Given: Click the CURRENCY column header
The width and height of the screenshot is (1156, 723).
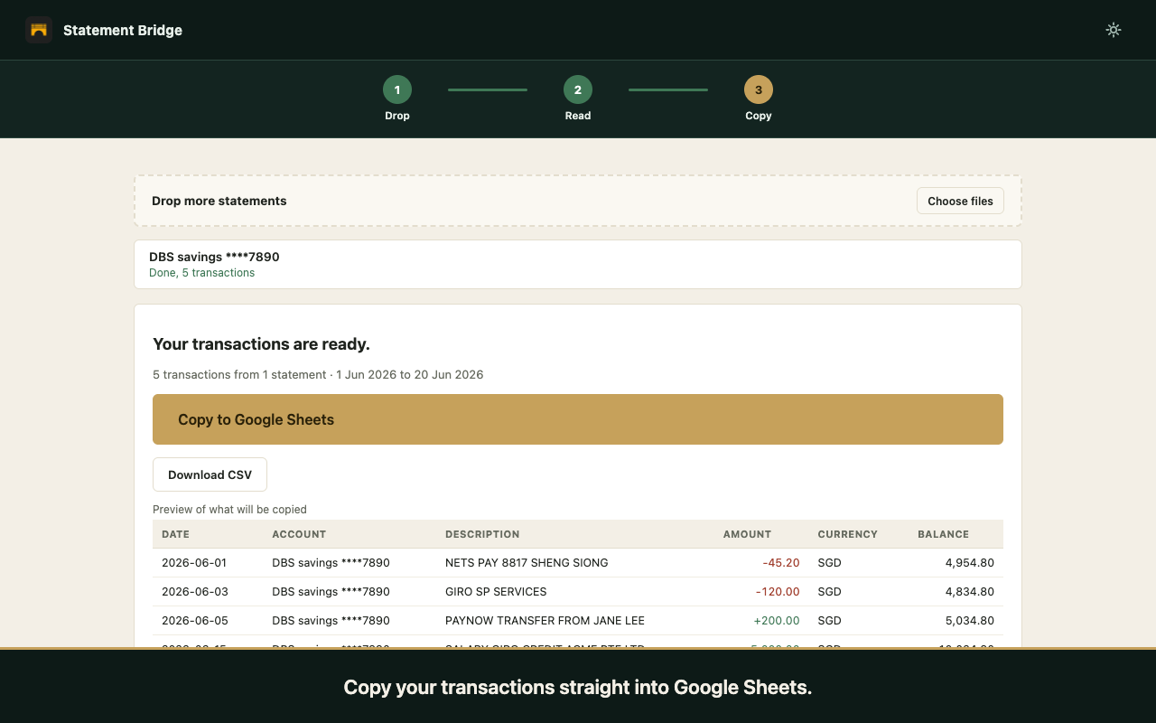Looking at the screenshot, I should 847,534.
